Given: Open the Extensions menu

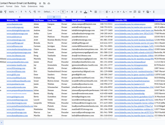Looking at the screenshot, I should point(32,6).
